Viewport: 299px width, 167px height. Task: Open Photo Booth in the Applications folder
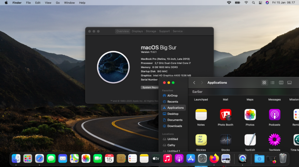225,115
